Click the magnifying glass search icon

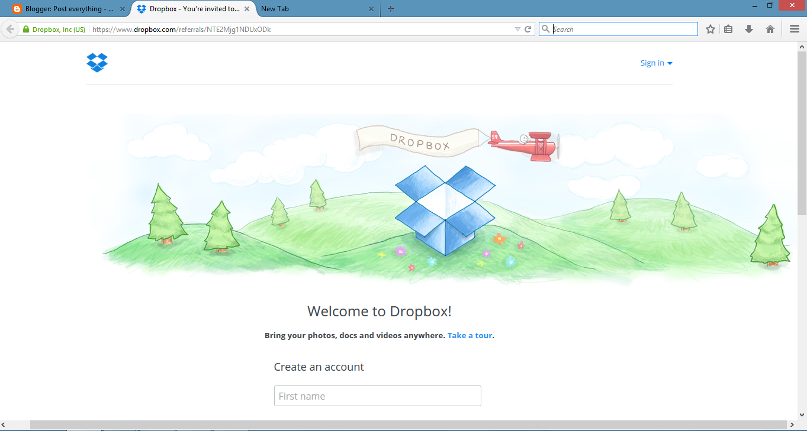tap(545, 28)
